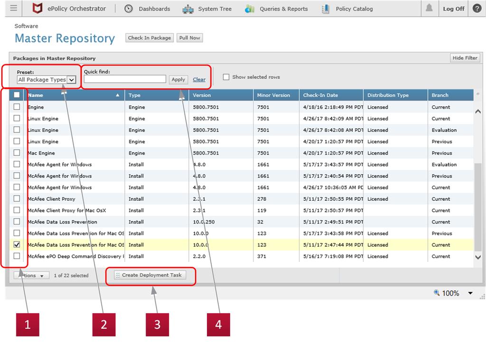Check the McAfee Client Proxy version 278 row
The width and height of the screenshot is (486, 344).
coord(17,198)
